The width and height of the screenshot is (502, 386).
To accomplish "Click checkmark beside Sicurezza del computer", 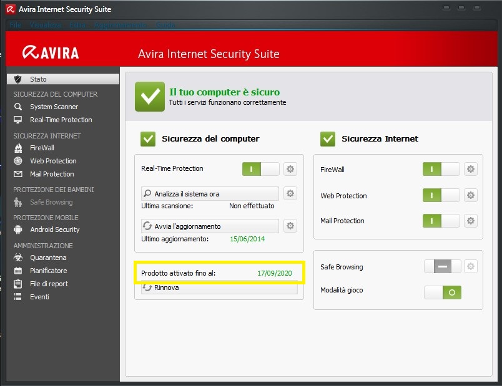I will 148,139.
